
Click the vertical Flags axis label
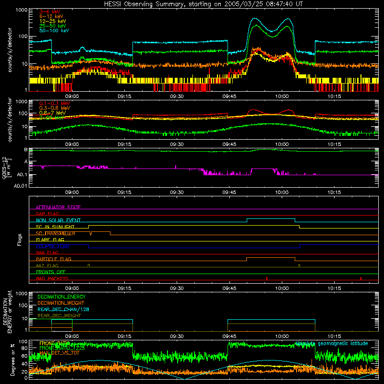tap(19, 240)
